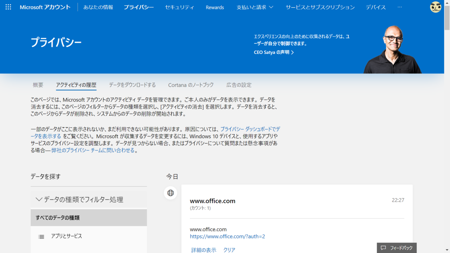Open https://www.office.com/?auth=2 link
The image size is (450, 253).
[227, 237]
